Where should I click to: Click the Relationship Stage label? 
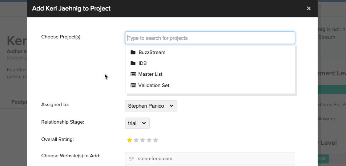pyautogui.click(x=63, y=122)
